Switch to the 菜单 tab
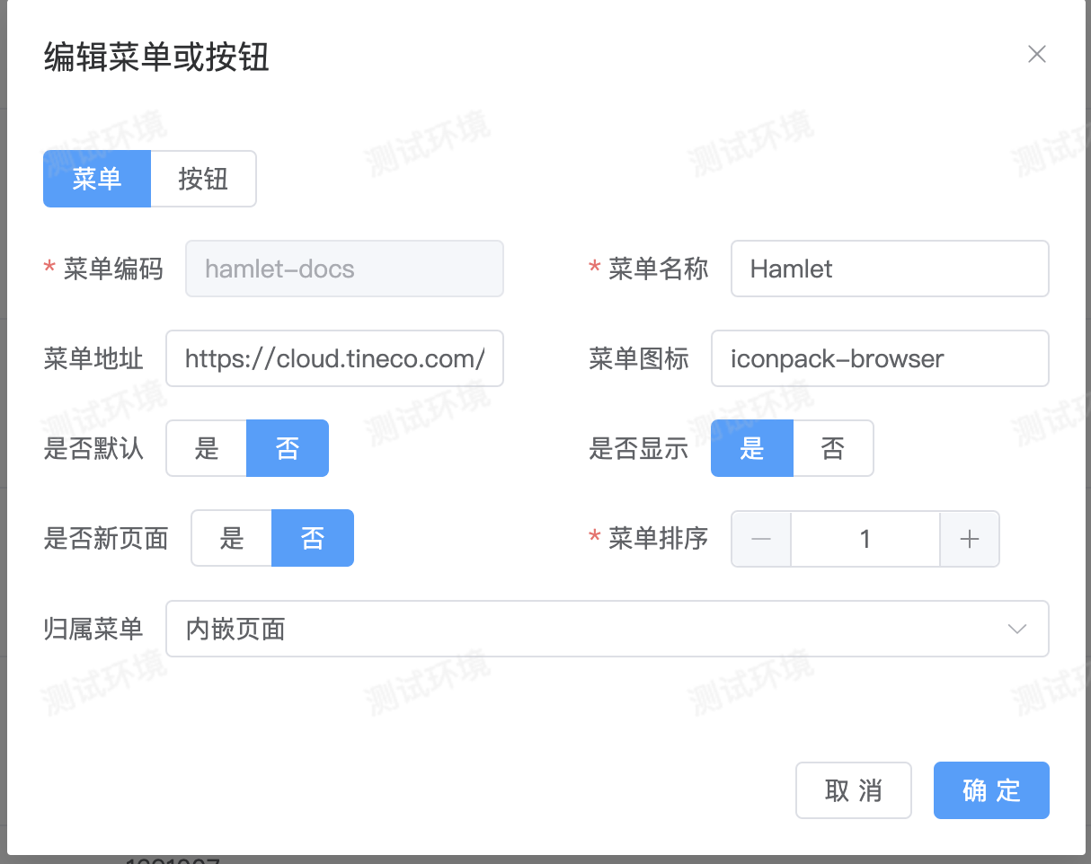The width and height of the screenshot is (1091, 864). click(x=97, y=179)
